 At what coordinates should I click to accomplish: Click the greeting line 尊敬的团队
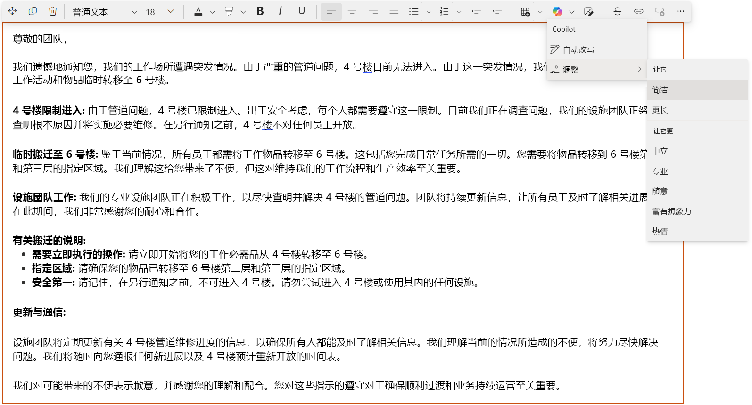(x=40, y=39)
